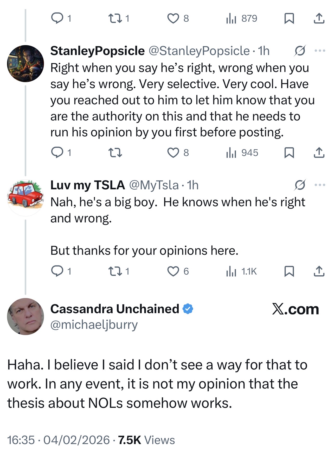334x455 pixels.
Task: View StanleyPopsicle's profile picture
Action: 25,64
